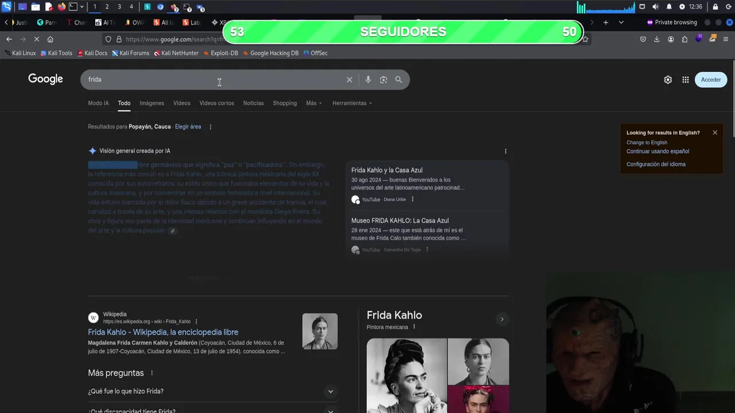This screenshot has height=413, width=735.
Task: Open Firefox account icon
Action: coord(671,39)
